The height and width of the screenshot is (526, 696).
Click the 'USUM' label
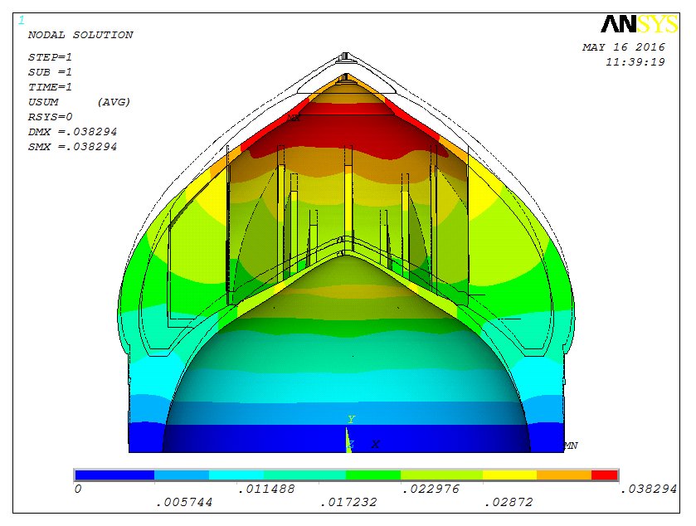click(x=43, y=102)
